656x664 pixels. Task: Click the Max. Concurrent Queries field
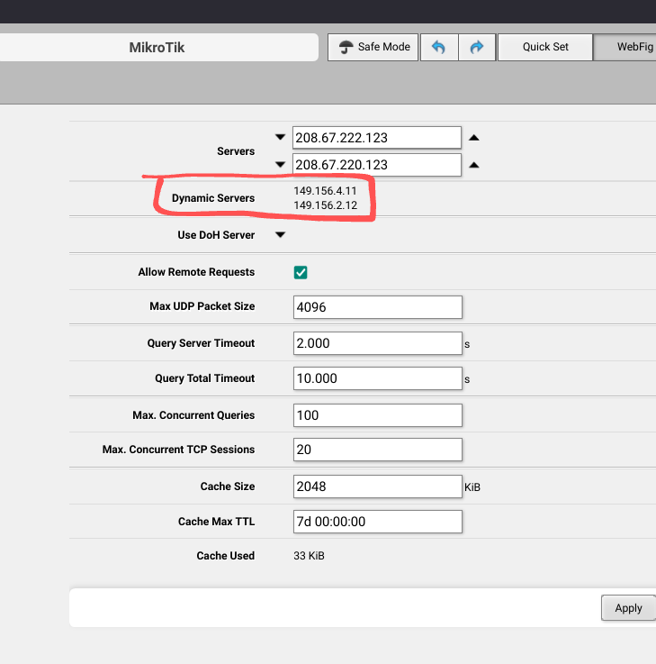378,415
